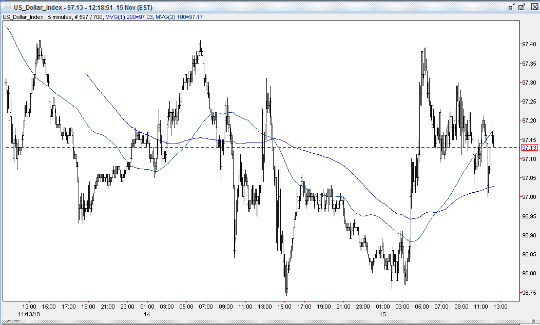This screenshot has height=325, width=540.
Task: Click the 96.80 price axis label
Action: (529, 273)
